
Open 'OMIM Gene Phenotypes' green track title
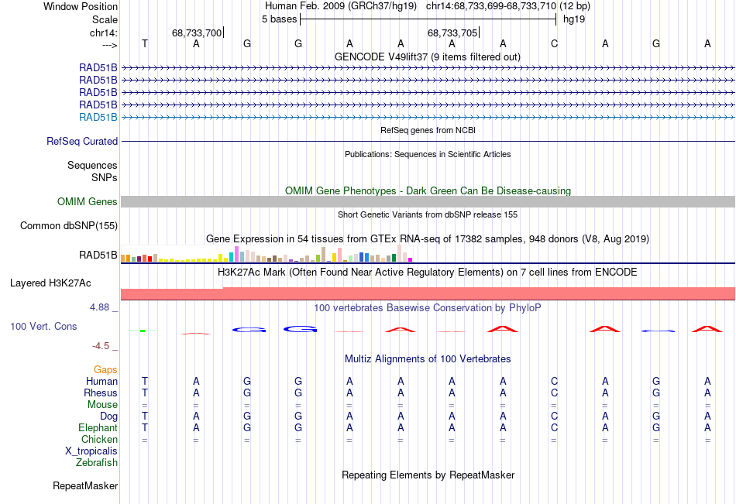point(428,191)
